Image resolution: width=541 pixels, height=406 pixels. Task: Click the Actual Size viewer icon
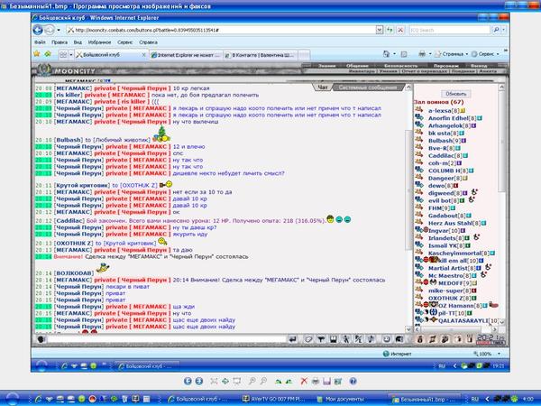(x=225, y=381)
